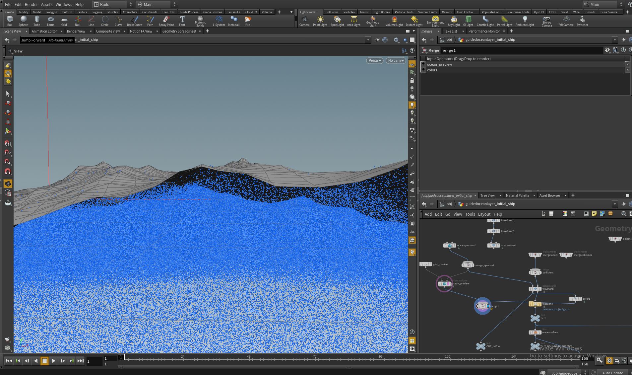Click the merge1 node name field

pyautogui.click(x=521, y=50)
